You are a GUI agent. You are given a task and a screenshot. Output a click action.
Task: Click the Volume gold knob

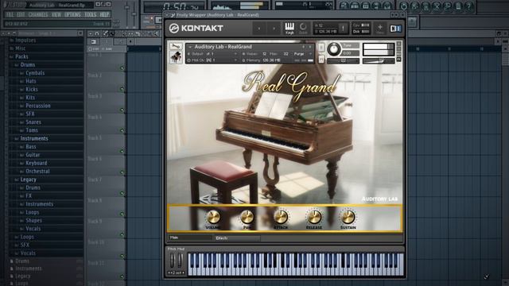coord(213,217)
